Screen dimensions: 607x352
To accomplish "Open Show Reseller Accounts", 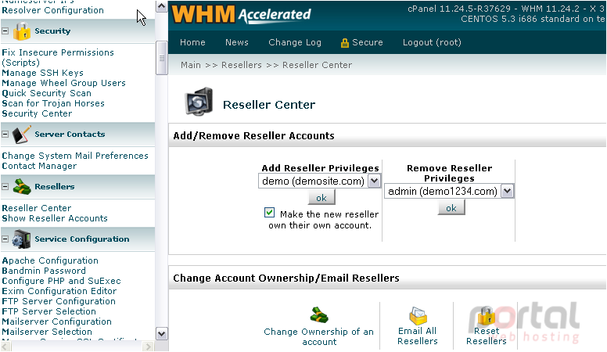I will coord(55,218).
